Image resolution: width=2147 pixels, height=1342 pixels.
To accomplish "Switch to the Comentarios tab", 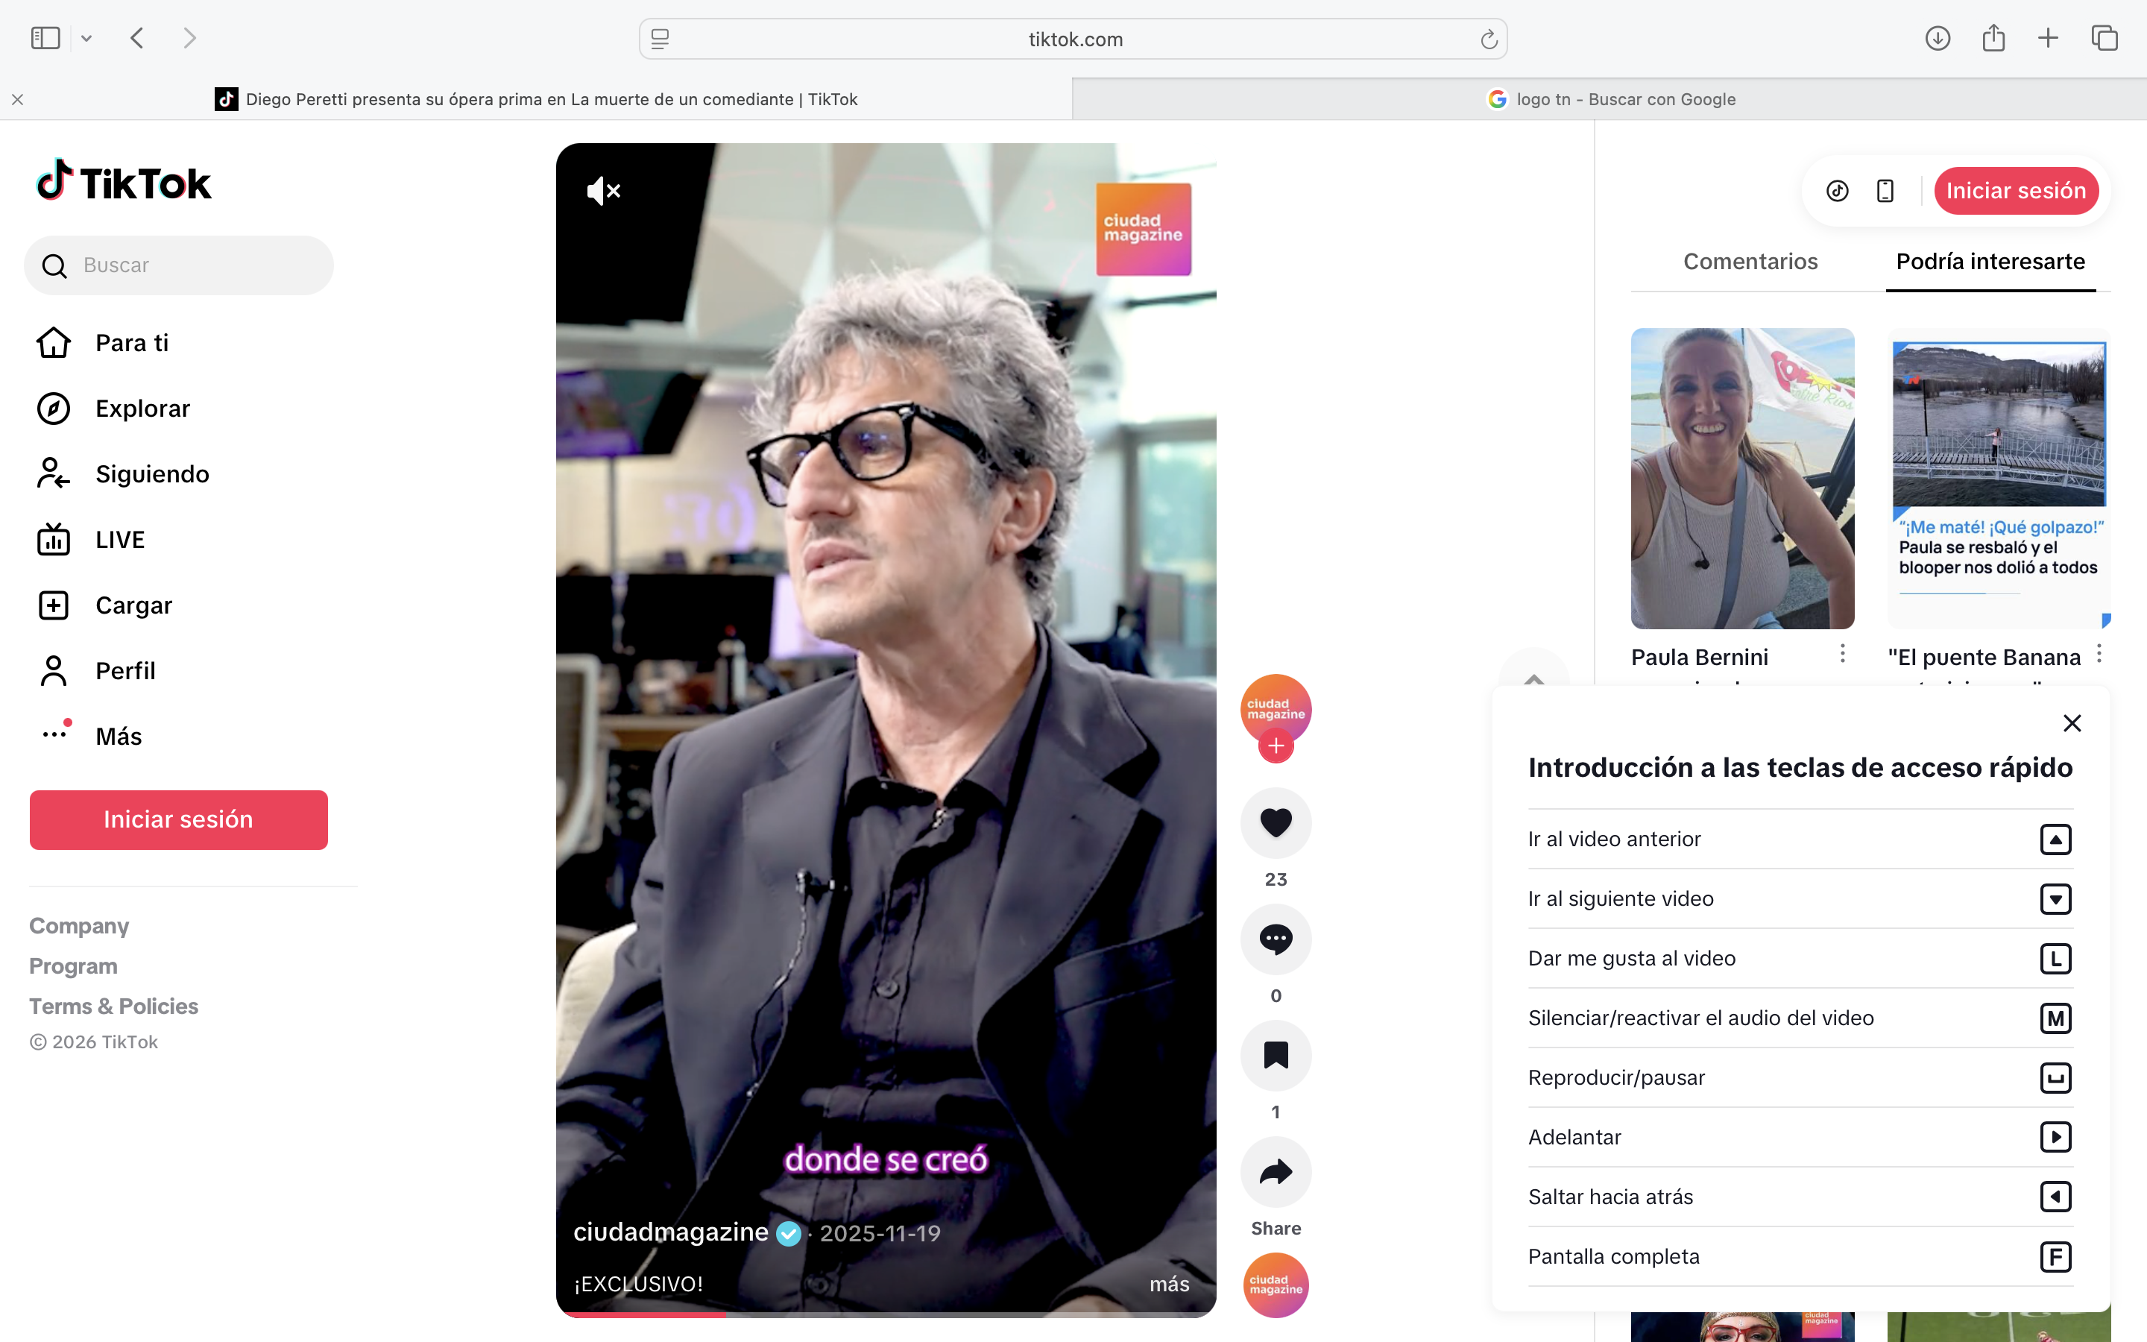I will tap(1750, 262).
